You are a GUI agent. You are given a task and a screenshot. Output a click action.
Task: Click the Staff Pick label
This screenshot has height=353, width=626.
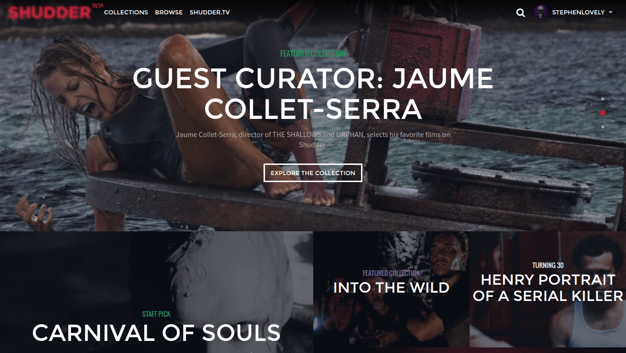tap(156, 314)
